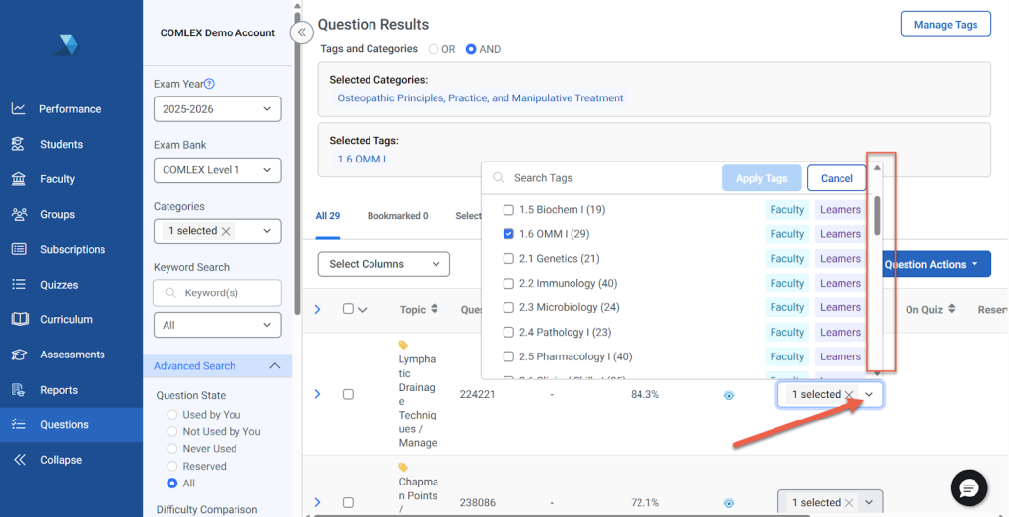This screenshot has height=517, width=1009.
Task: Uncheck the 1.6 OMM I tag checkbox
Action: click(x=508, y=234)
